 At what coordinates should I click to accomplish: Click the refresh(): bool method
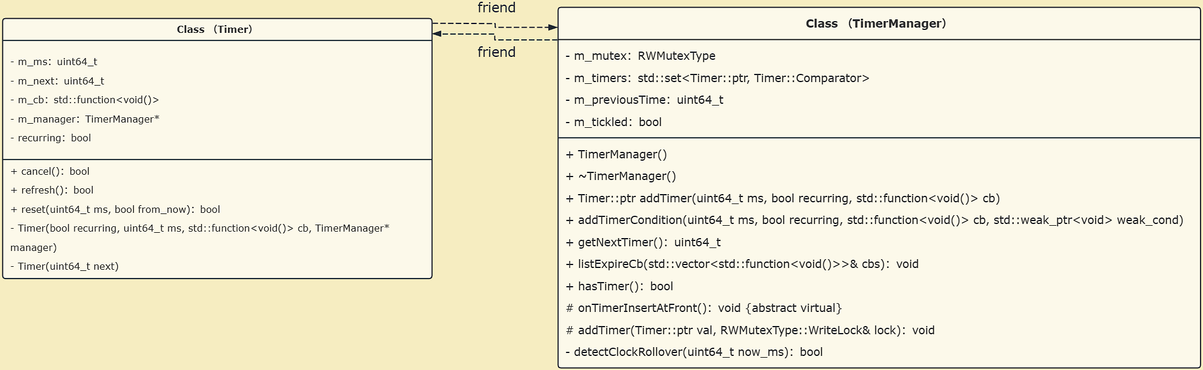coord(52,190)
